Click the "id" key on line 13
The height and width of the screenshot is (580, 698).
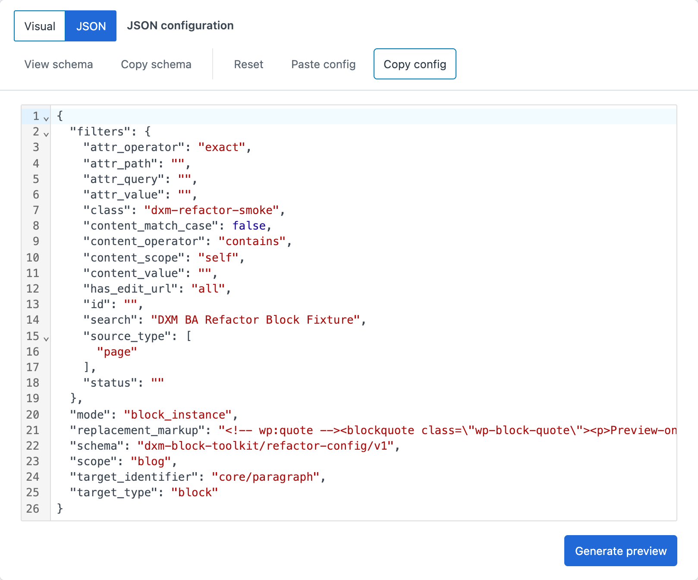97,304
